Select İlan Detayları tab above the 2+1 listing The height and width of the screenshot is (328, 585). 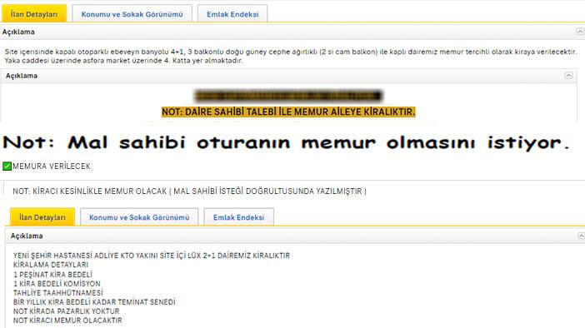click(42, 217)
